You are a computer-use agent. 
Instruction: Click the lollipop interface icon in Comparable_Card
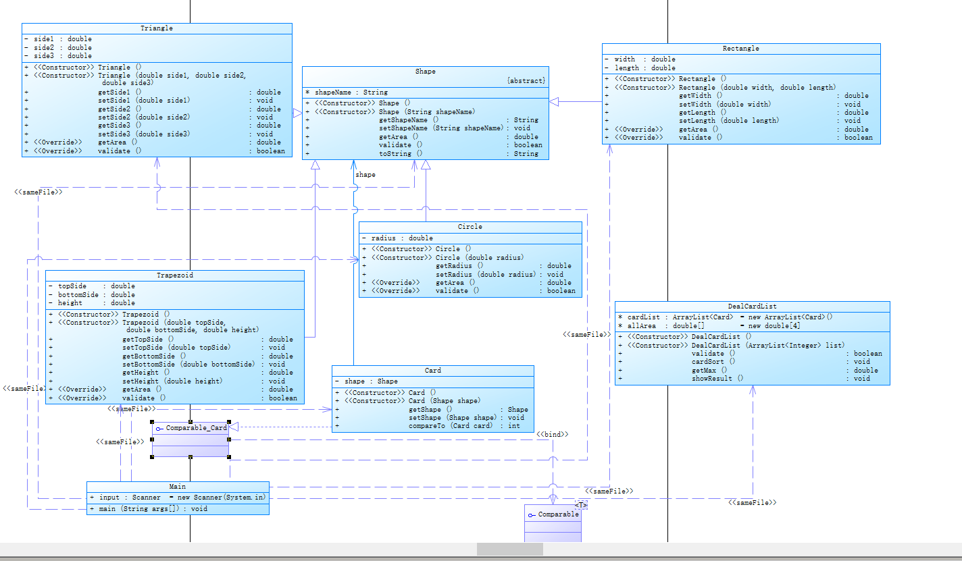click(x=159, y=429)
